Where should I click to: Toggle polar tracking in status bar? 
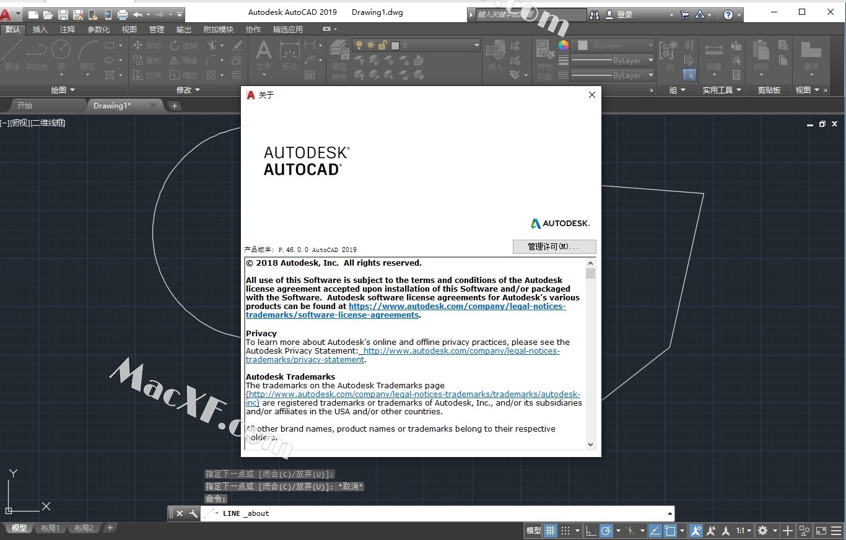pos(606,531)
